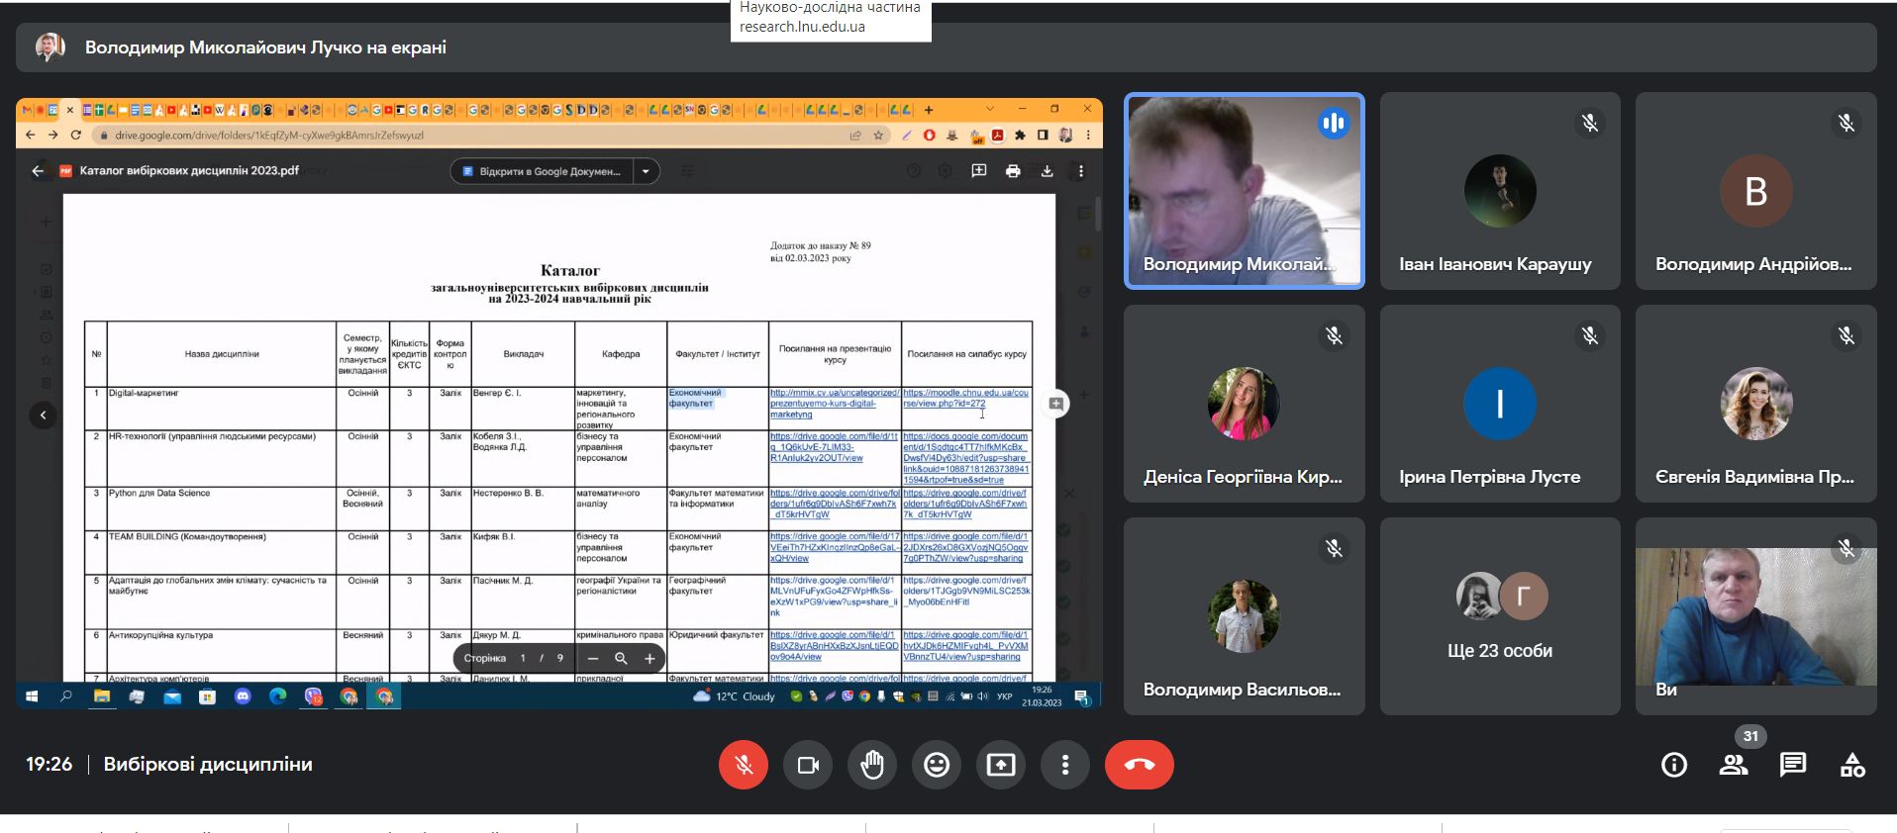The height and width of the screenshot is (833, 1897).
Task: Open the Chrome tab search chevron
Action: pos(989,109)
